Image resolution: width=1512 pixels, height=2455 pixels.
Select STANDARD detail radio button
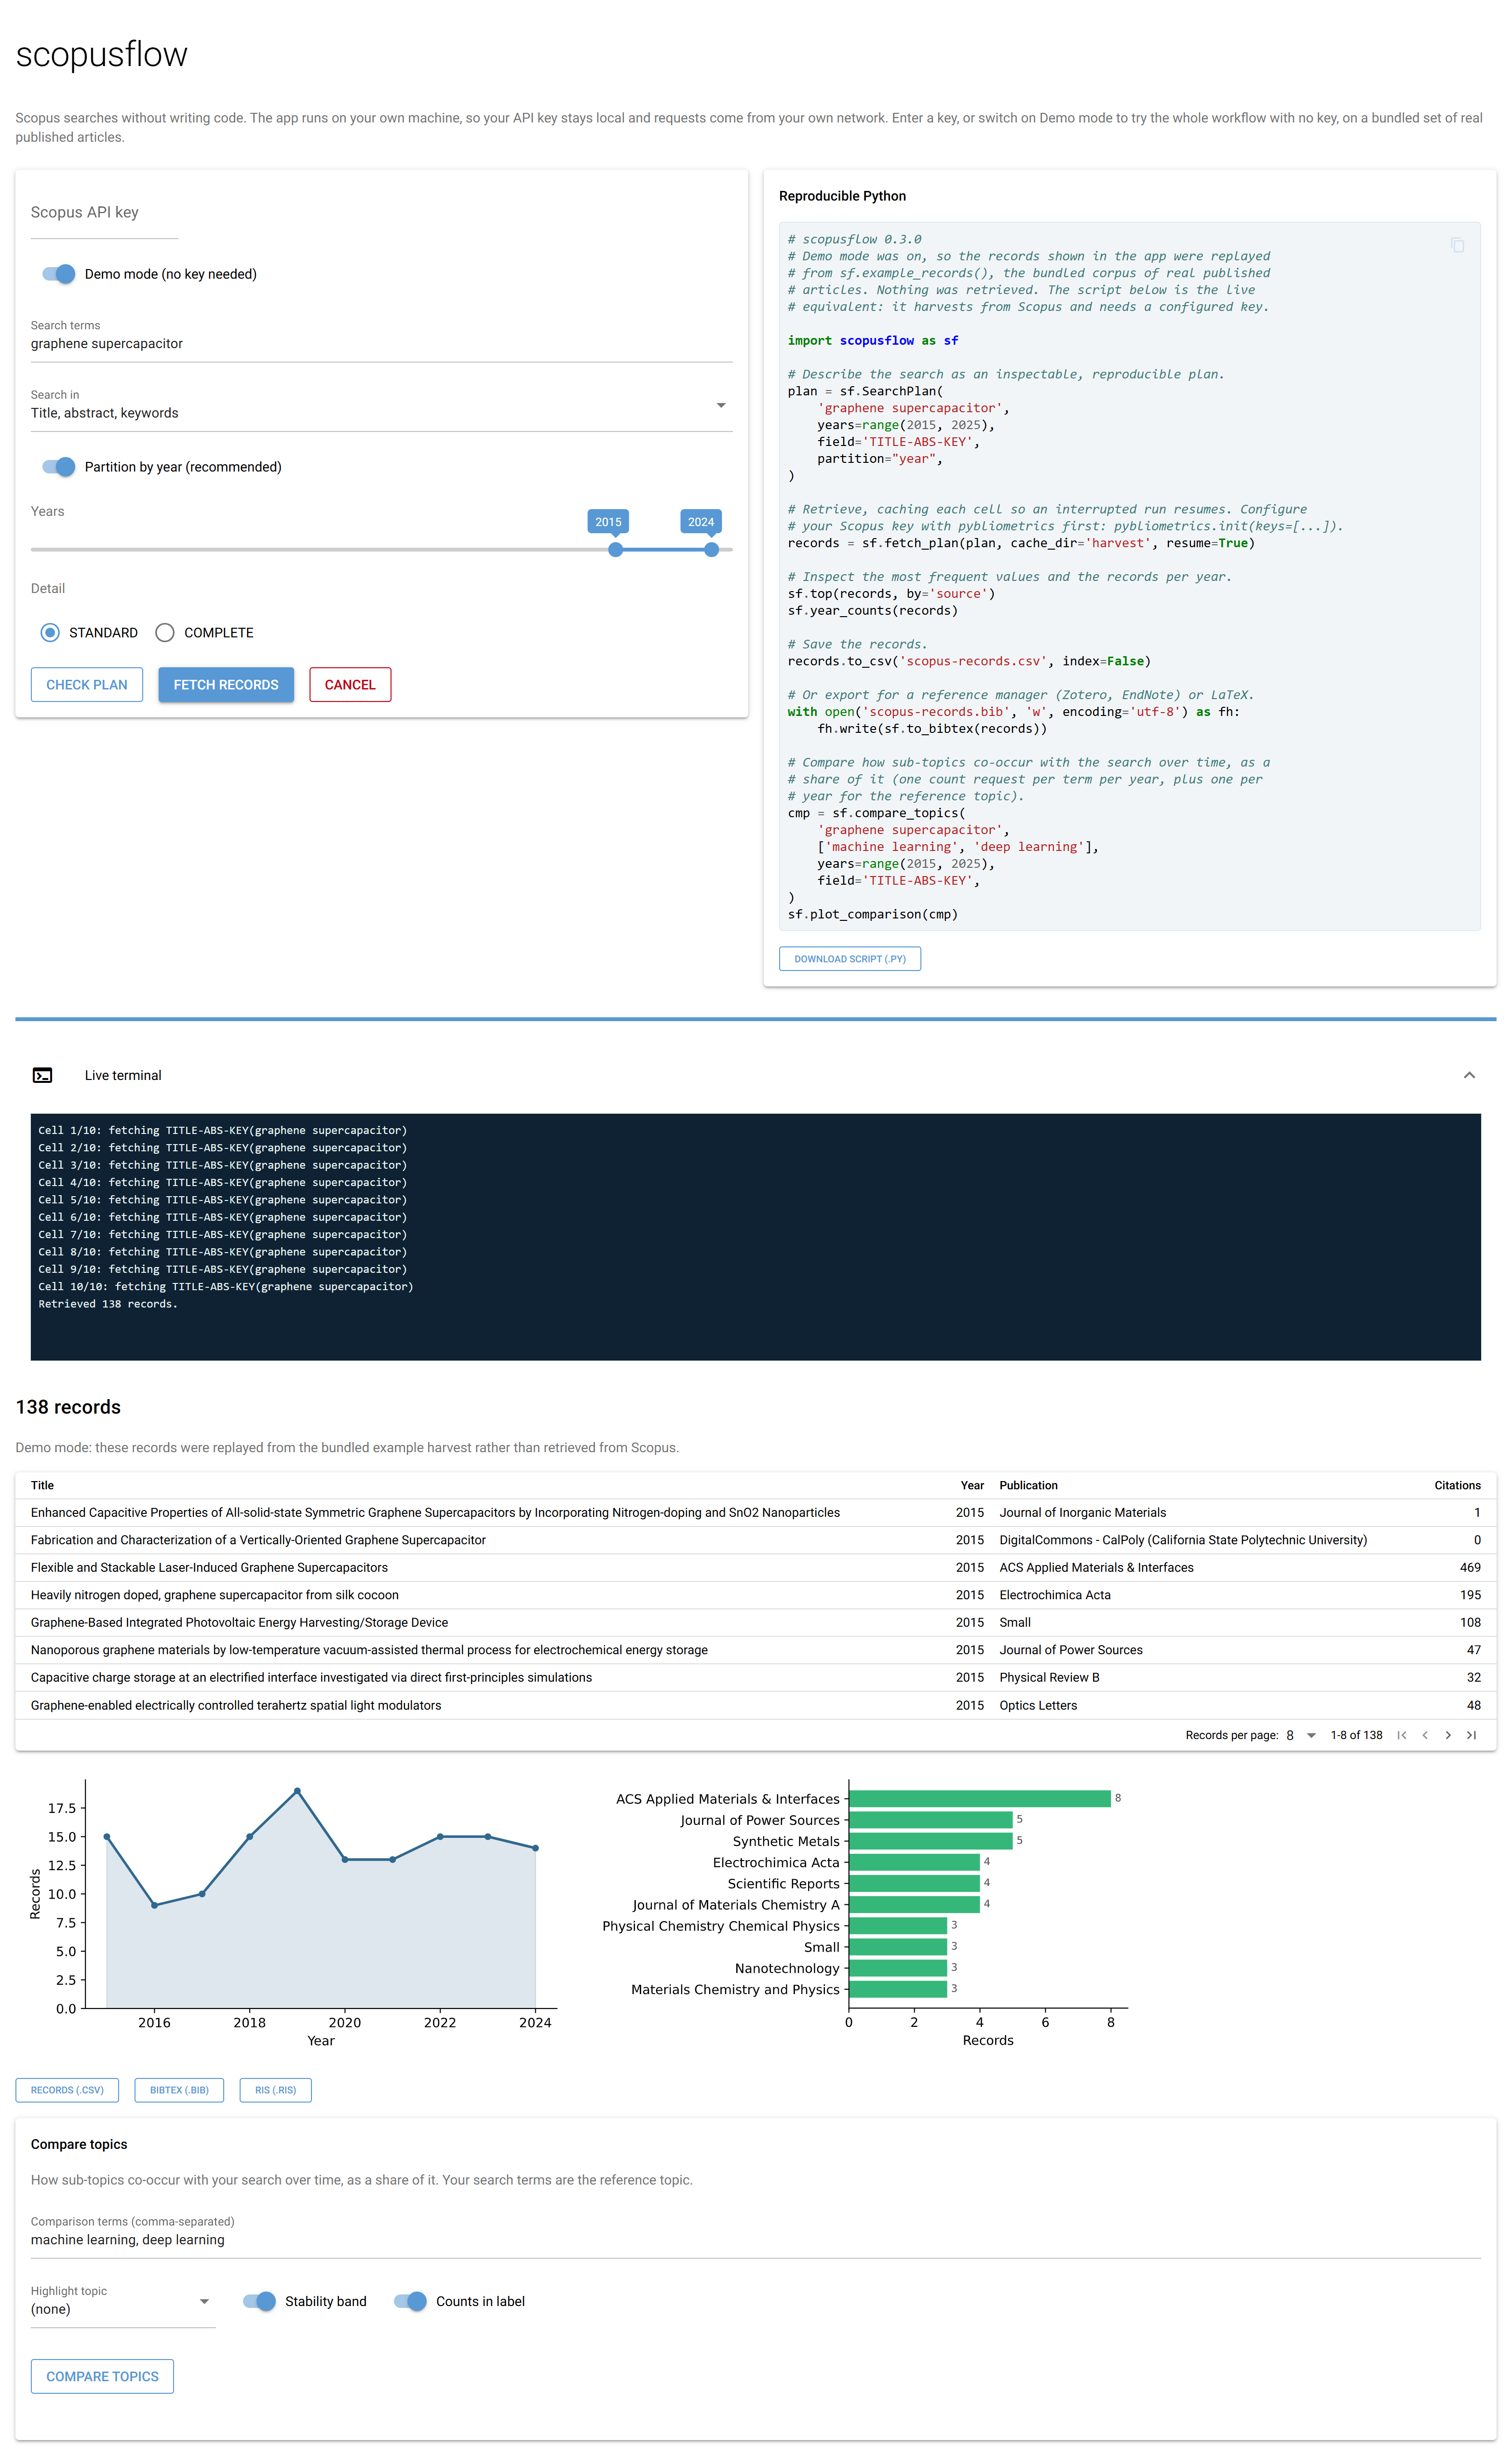click(50, 632)
